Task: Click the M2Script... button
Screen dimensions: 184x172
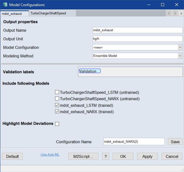Action: click(x=83, y=156)
